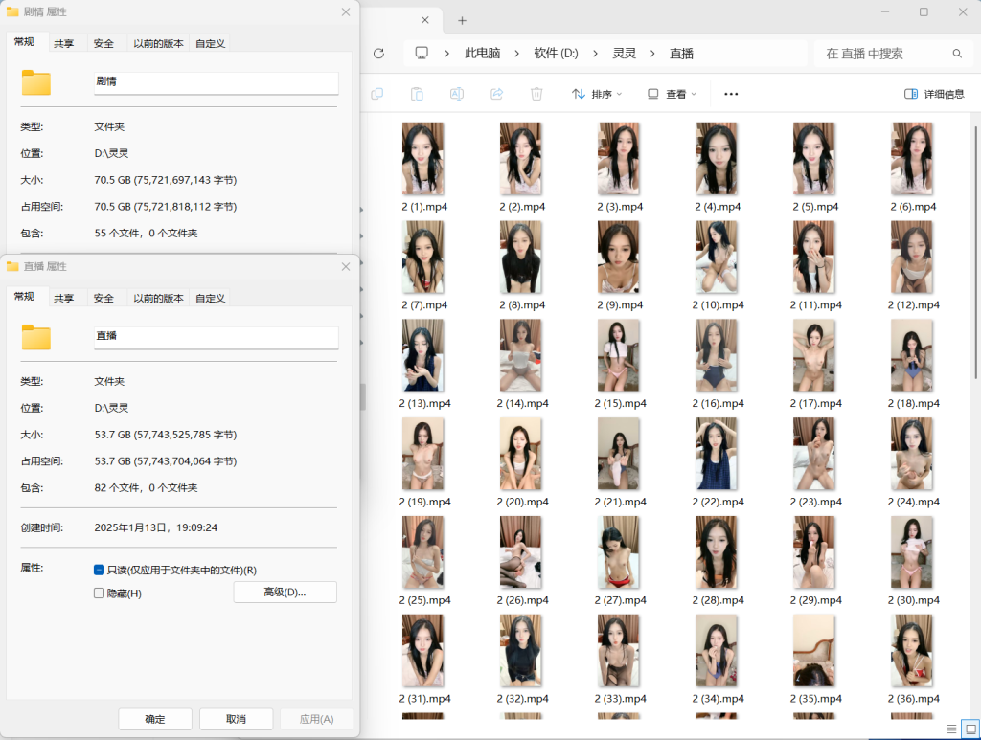Click size value 53.7 GB (57,743,525,785 字节)
981x740 pixels.
pos(166,435)
